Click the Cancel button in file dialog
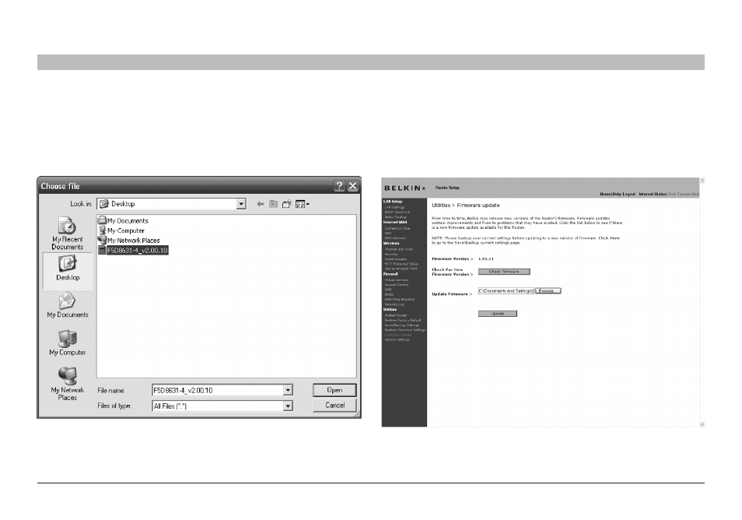 pos(334,406)
